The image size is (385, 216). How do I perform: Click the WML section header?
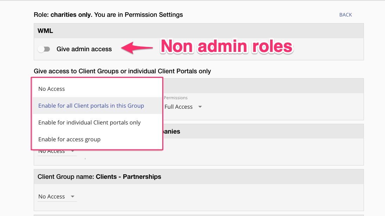coord(45,31)
